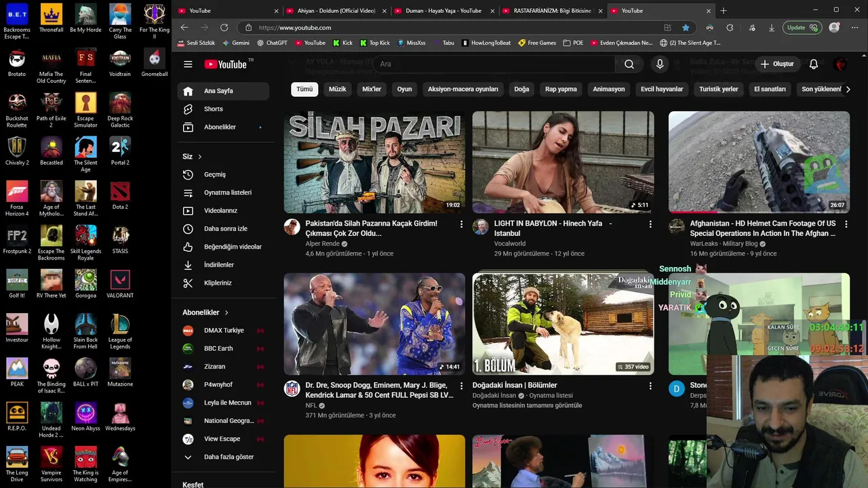Open Geçmiş history in sidebar
Screen dimensions: 868x488
(x=222, y=174)
